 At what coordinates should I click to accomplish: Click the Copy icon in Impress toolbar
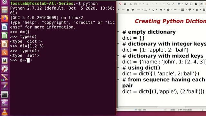click(135, 4)
